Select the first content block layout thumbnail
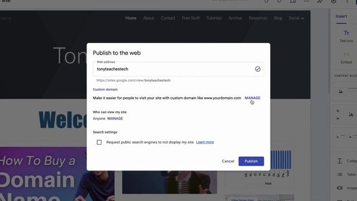This screenshot has height=201, width=357. [345, 92]
